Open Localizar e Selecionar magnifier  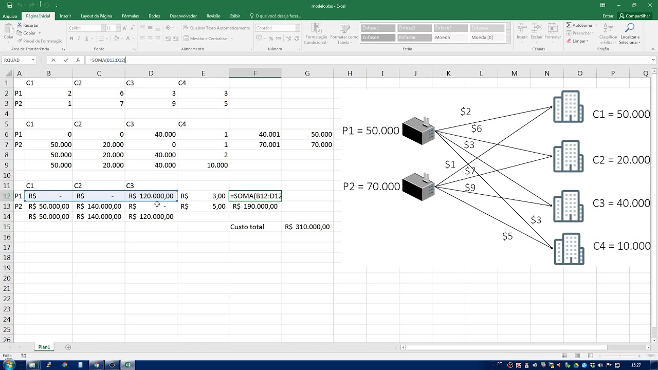(629, 28)
